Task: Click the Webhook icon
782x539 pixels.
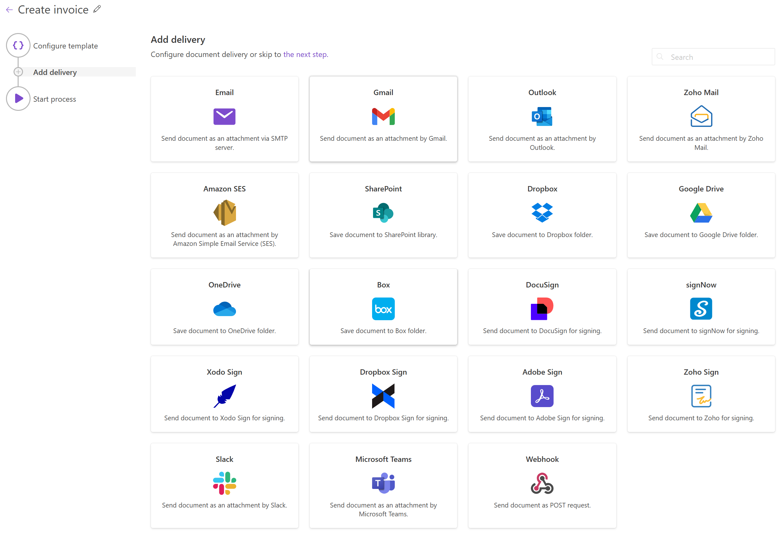Action: click(542, 483)
